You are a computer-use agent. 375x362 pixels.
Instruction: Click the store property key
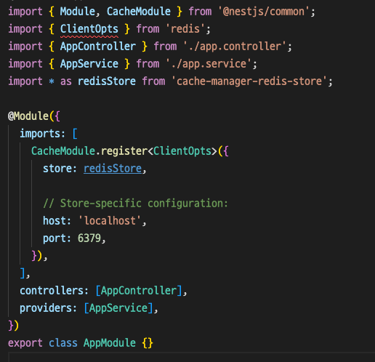[57, 169]
